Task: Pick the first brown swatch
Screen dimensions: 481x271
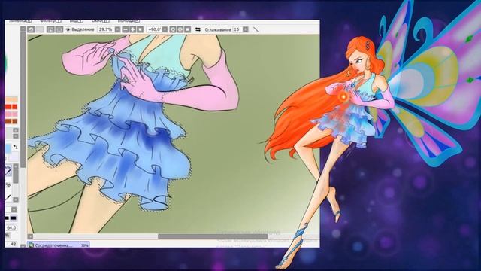Action: (8, 121)
